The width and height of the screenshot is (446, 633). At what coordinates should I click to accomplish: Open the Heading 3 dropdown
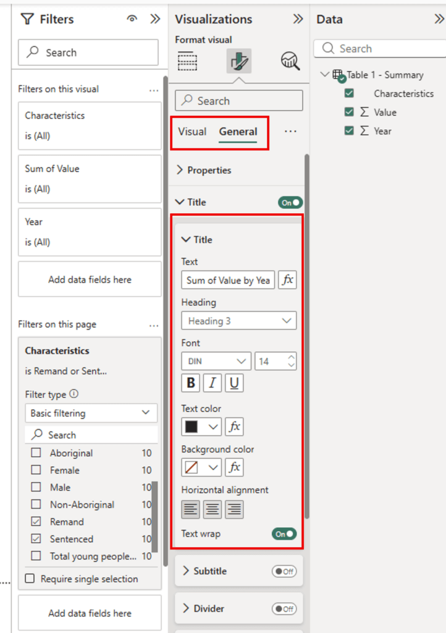pos(238,321)
